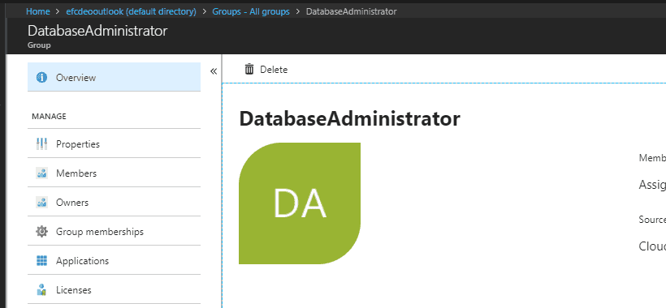The width and height of the screenshot is (666, 308).
Task: Open Group memberships page
Action: click(114, 231)
